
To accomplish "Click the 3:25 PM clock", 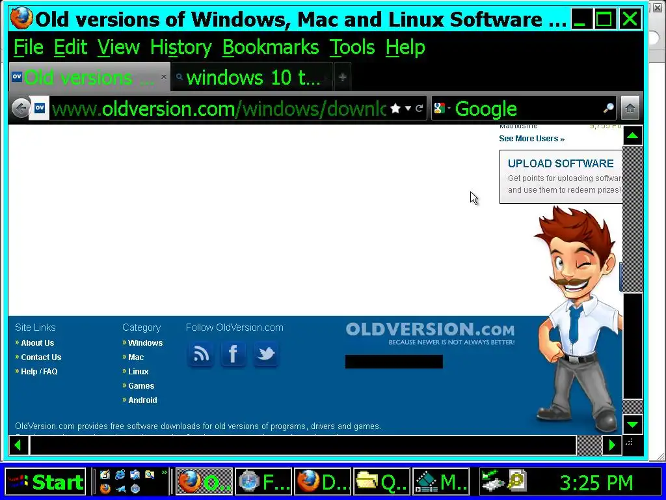I will pos(596,482).
